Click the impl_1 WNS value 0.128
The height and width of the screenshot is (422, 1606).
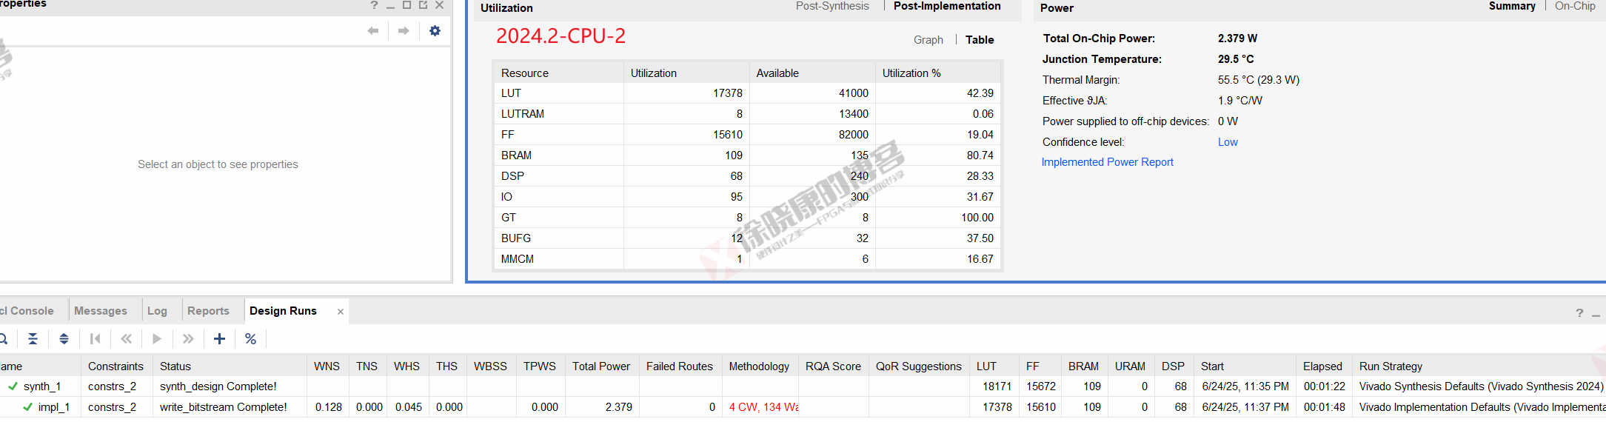click(329, 406)
